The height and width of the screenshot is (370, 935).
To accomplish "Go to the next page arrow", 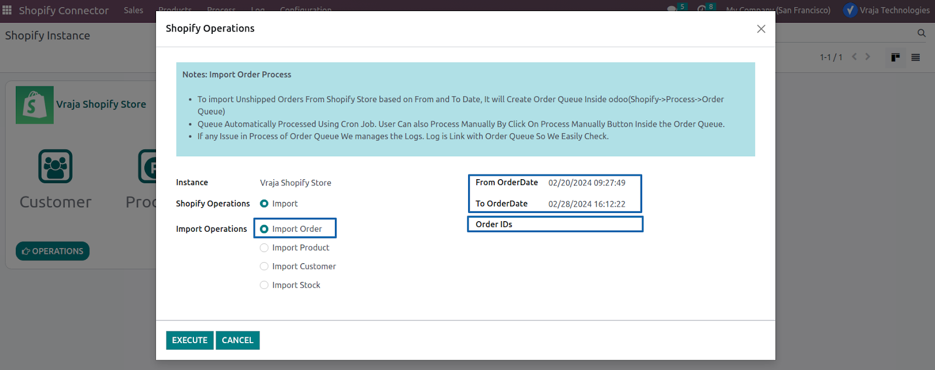I will [868, 57].
